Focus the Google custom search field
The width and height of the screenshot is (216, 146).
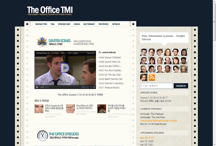pyautogui.click(x=156, y=86)
